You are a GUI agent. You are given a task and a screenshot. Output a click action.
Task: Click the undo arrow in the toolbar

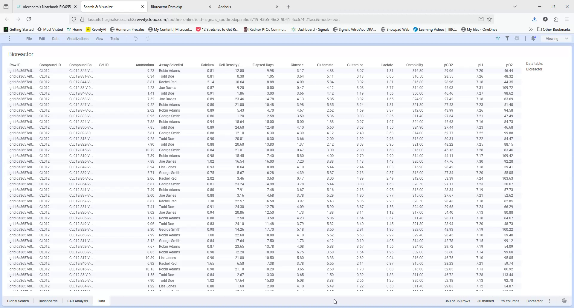[x=135, y=38]
